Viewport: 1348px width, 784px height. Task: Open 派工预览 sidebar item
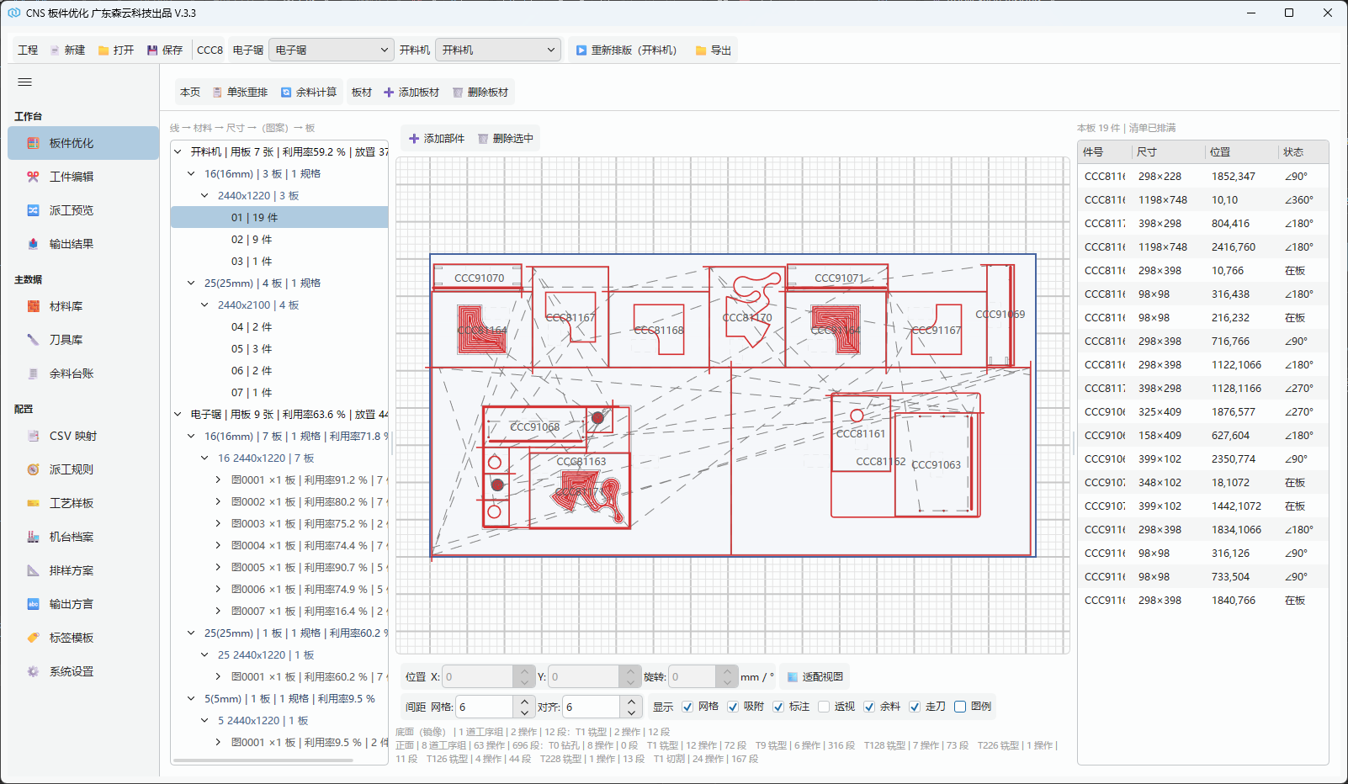[x=83, y=210]
